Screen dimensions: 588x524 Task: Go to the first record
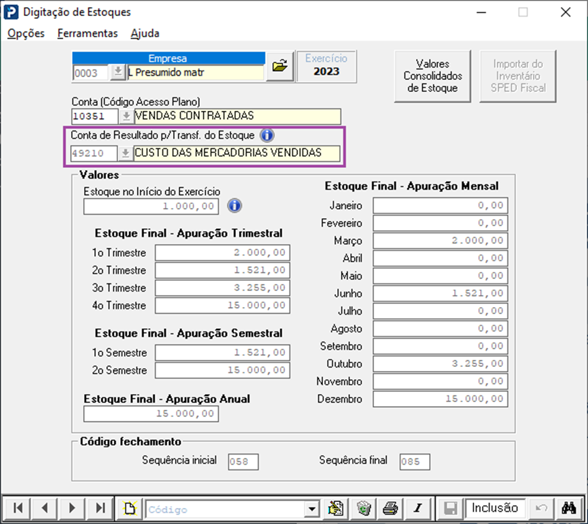pos(18,508)
